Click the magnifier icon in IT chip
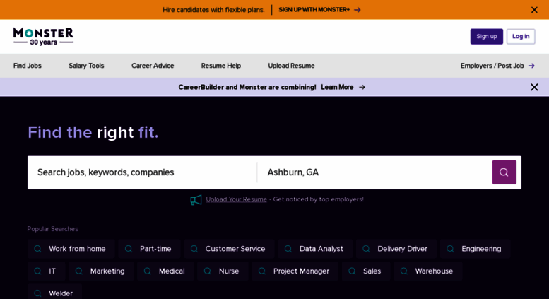The width and height of the screenshot is (549, 299). [x=37, y=271]
